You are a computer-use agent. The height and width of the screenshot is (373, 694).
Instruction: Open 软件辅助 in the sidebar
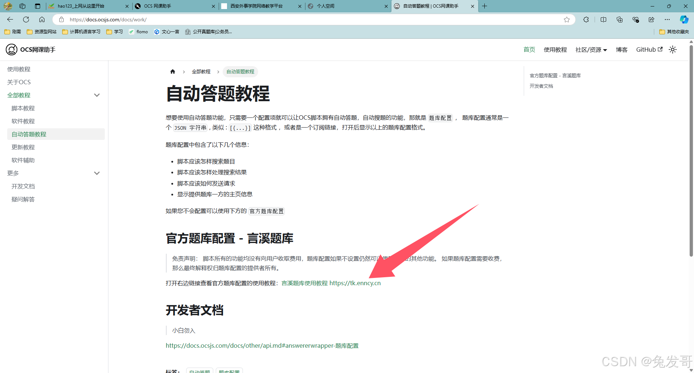23,160
